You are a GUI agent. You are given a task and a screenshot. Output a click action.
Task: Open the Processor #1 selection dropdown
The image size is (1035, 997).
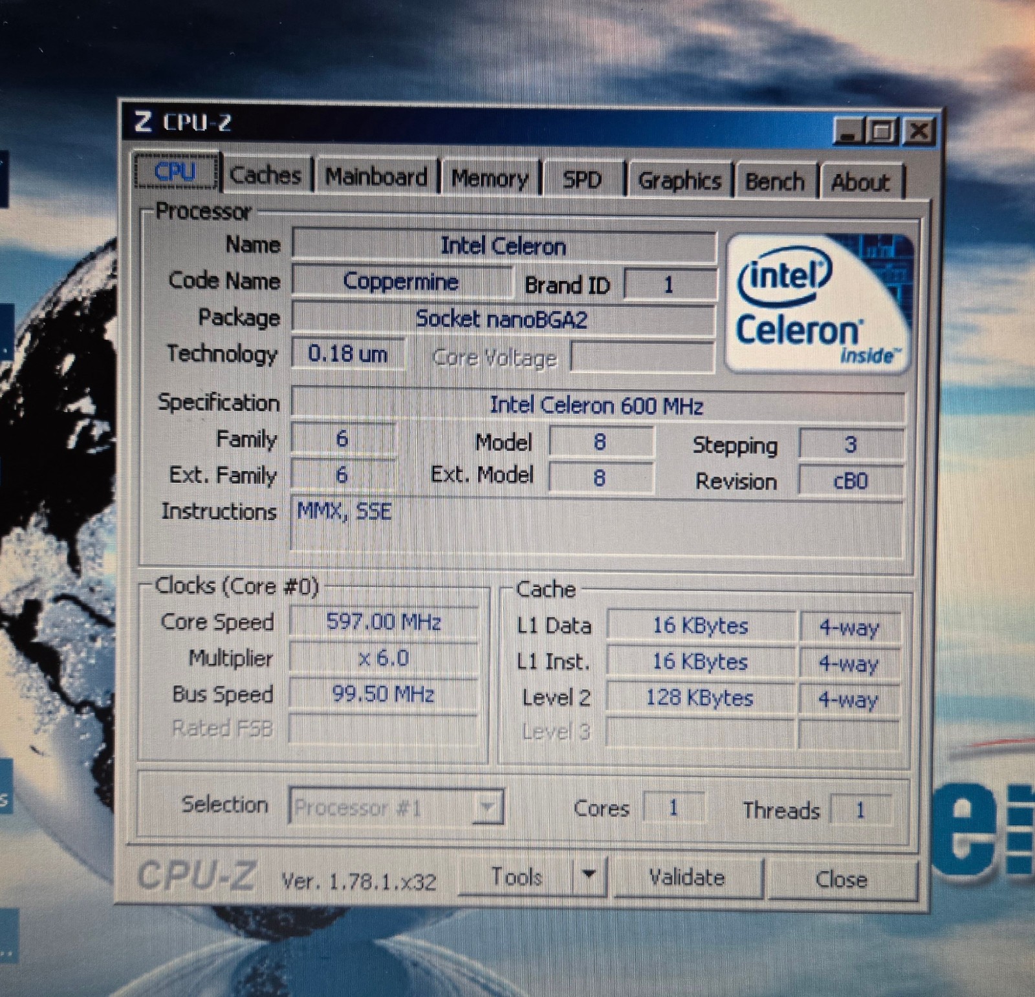[396, 807]
